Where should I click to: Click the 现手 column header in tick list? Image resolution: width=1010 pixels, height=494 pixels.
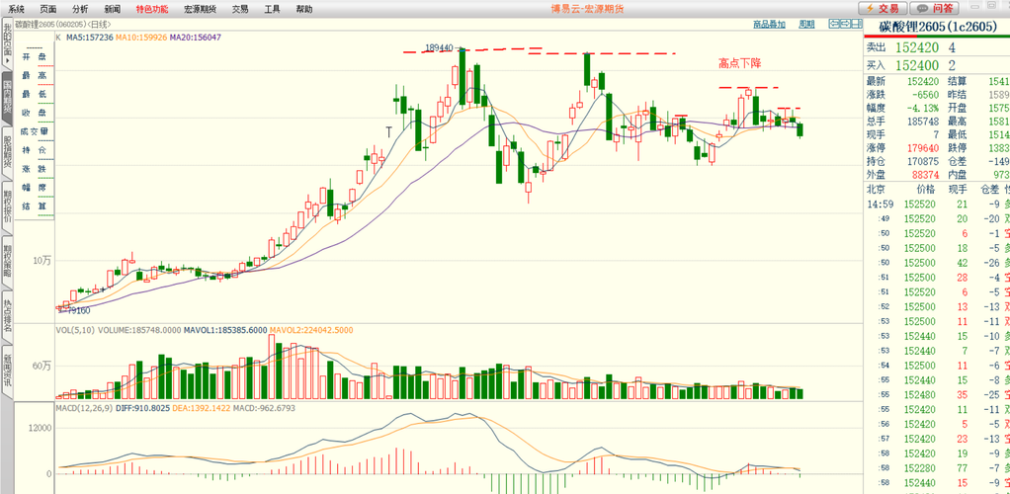tap(958, 190)
